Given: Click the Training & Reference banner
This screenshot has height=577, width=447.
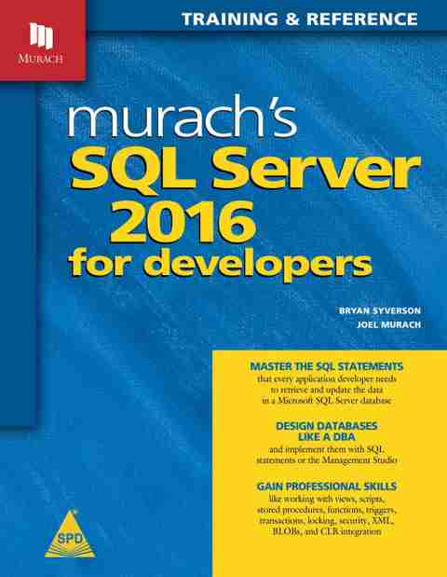Looking at the screenshot, I should 300,19.
